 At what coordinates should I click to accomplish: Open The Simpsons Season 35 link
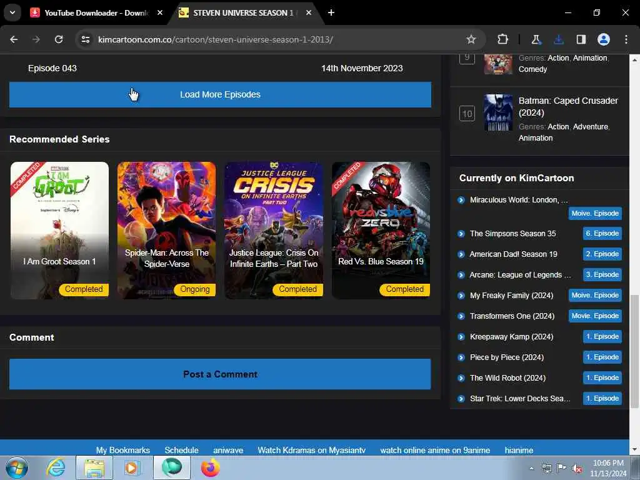pos(512,234)
